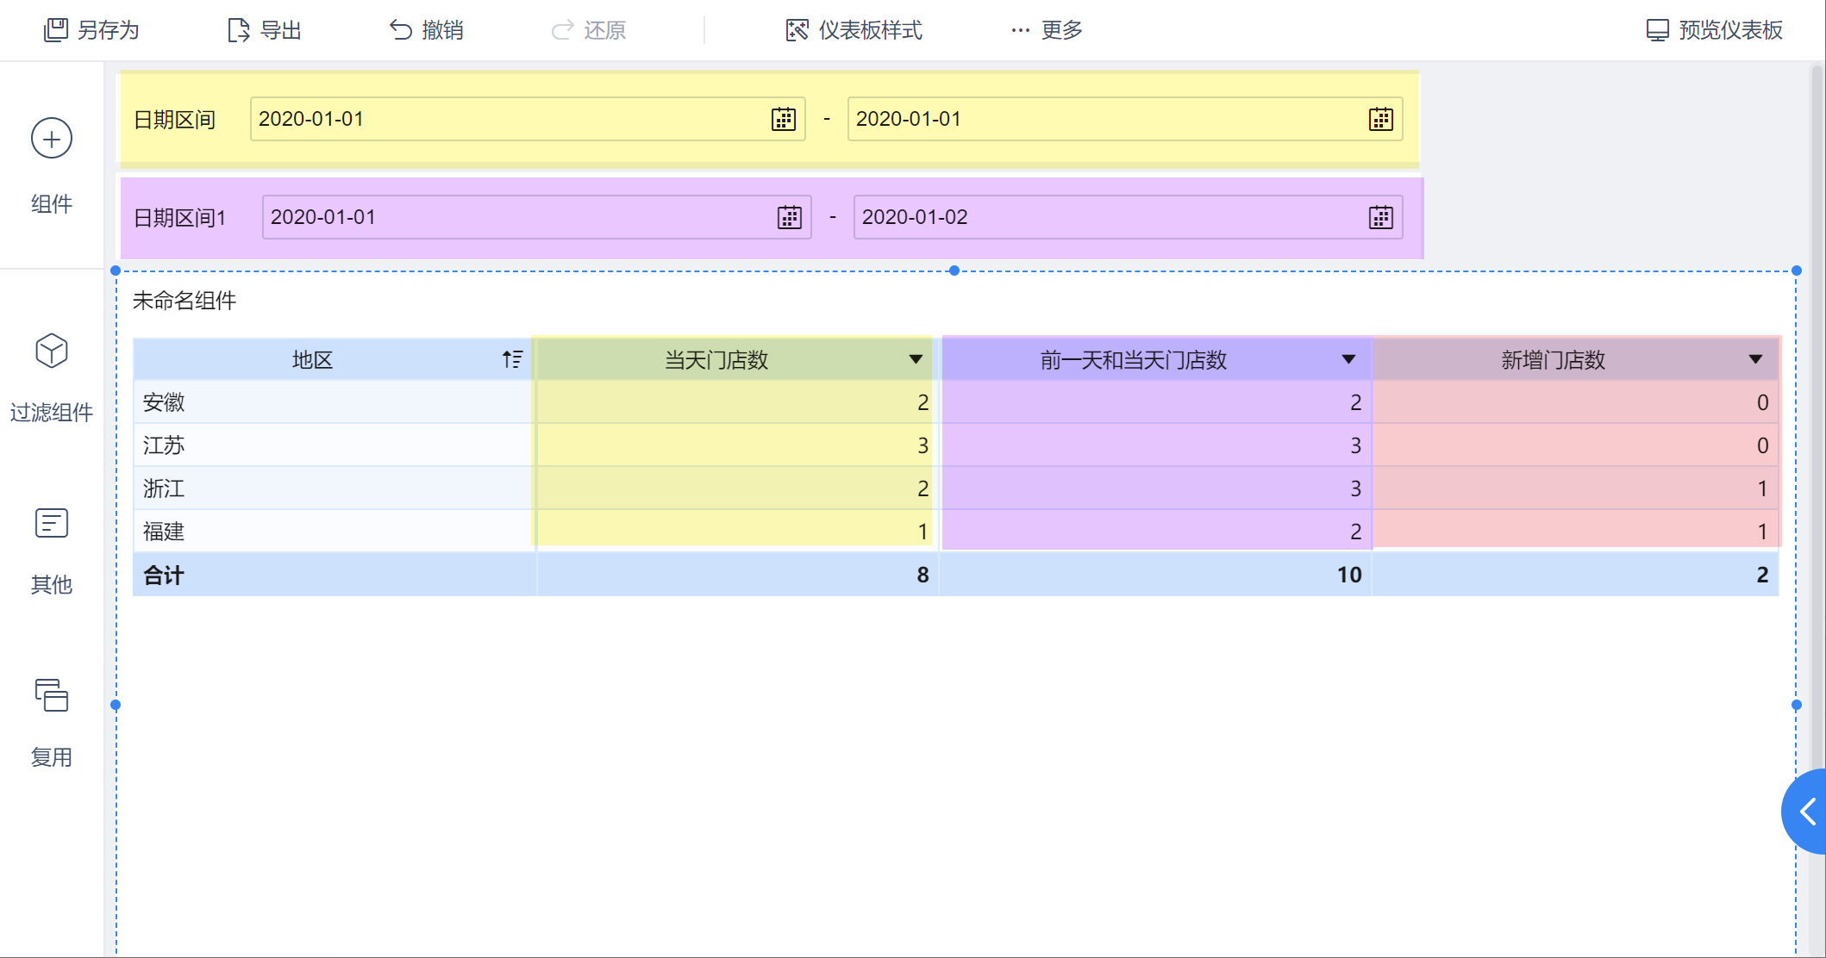Open calendar for 日期区间1 end date
1826x958 pixels.
(1380, 217)
